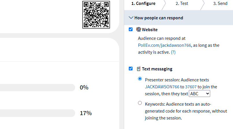Screen dimensions: 233x129
Task: Click the 0% result bar
Action: [x=38, y=87]
